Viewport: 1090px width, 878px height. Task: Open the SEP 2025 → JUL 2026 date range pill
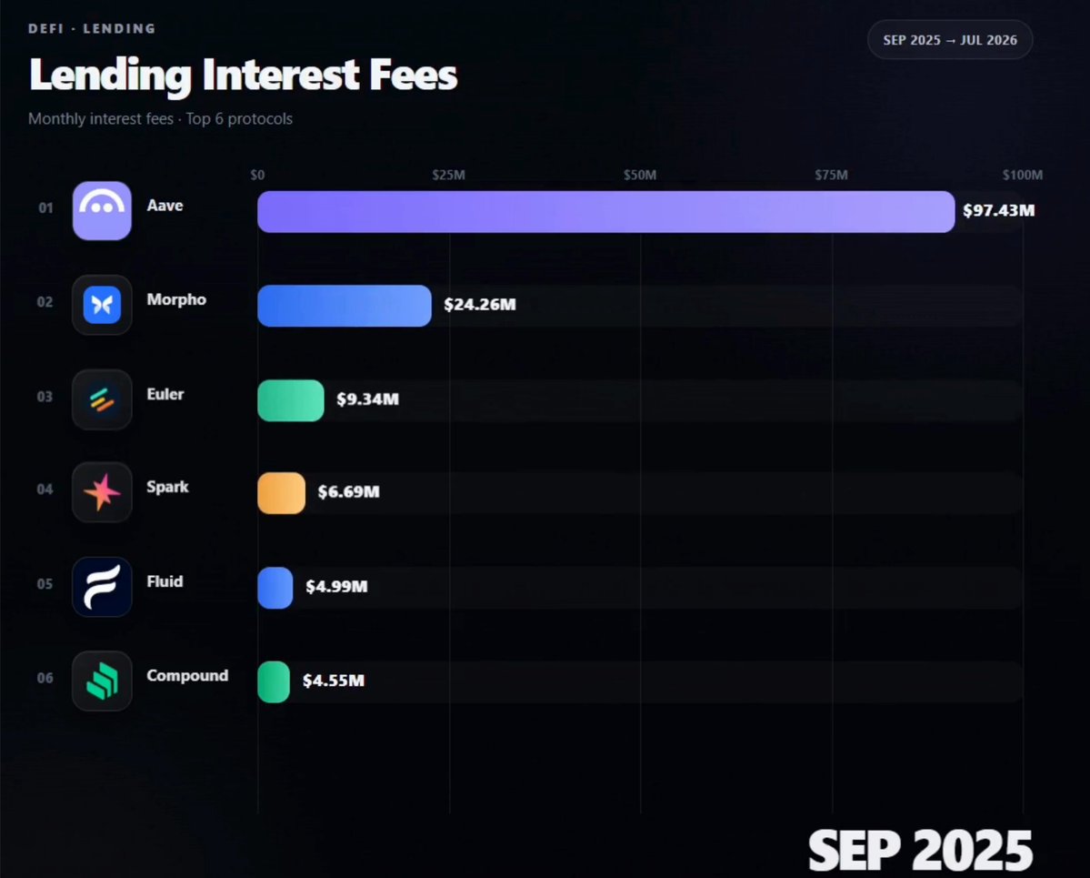[950, 40]
